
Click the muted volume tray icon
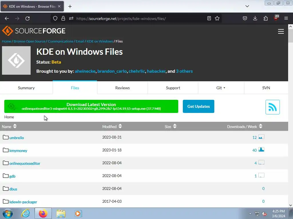tap(264, 214)
